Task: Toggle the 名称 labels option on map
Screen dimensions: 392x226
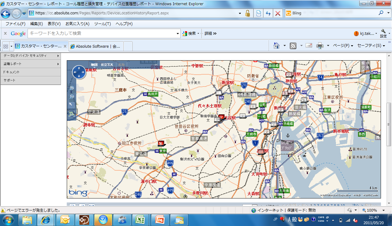Action: 122,65
